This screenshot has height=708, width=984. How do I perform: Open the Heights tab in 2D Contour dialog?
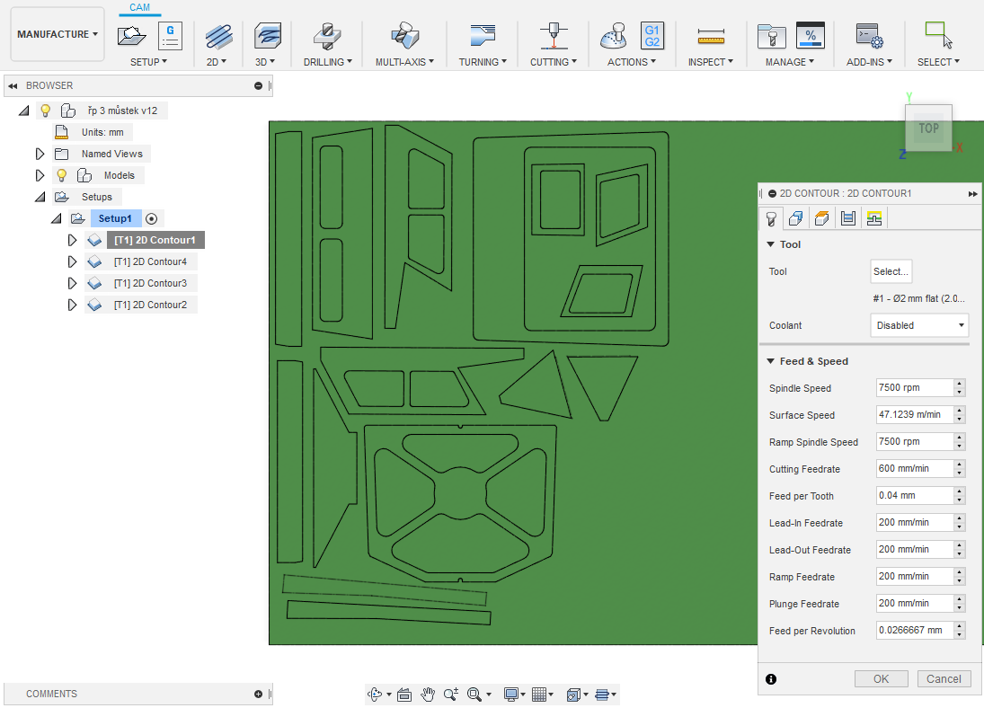click(x=821, y=217)
